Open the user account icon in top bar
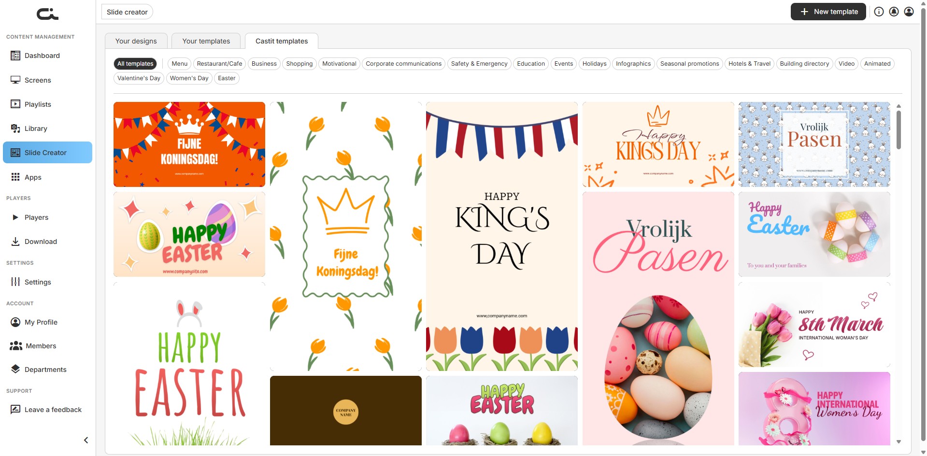The height and width of the screenshot is (456, 927). [909, 12]
